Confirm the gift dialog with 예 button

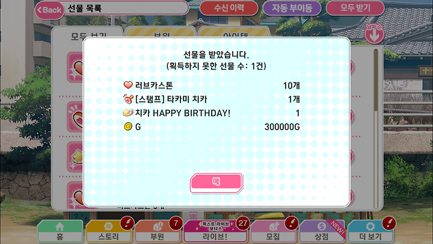pos(216,183)
